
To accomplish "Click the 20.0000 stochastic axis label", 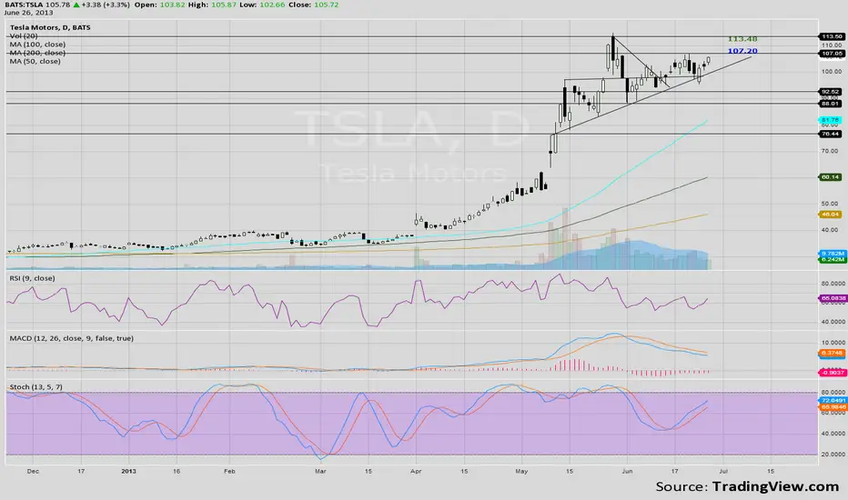I will tap(833, 455).
